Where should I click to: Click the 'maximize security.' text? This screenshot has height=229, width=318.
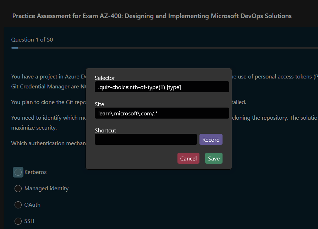(x=34, y=128)
